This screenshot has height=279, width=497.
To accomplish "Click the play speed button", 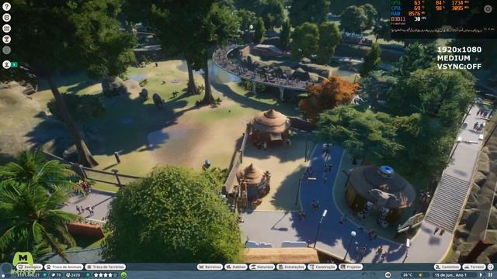I will pos(481,275).
